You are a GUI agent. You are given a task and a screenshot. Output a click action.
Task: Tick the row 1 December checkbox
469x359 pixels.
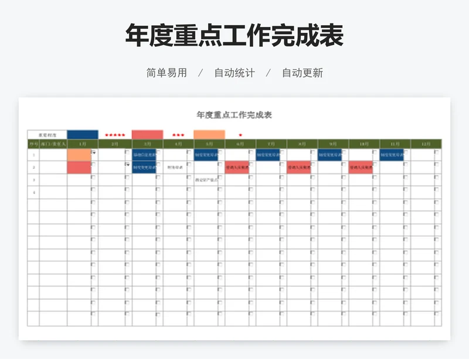point(436,152)
